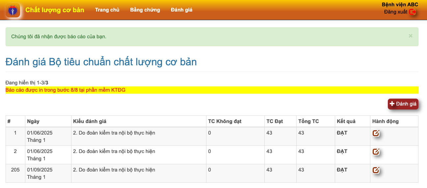
Task: Click the Tổng TC column header
Action: tap(308, 121)
